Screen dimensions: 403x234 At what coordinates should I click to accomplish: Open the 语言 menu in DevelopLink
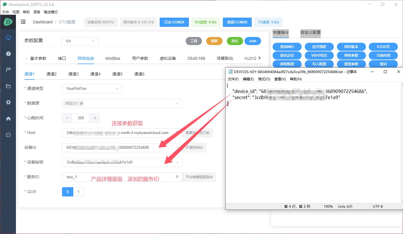37,12
